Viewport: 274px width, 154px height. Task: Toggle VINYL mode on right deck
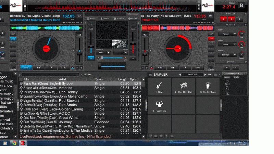(x=211, y=39)
